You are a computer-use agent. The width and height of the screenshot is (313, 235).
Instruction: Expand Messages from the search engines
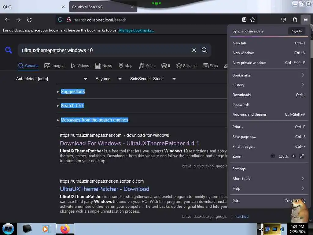[x=94, y=120]
